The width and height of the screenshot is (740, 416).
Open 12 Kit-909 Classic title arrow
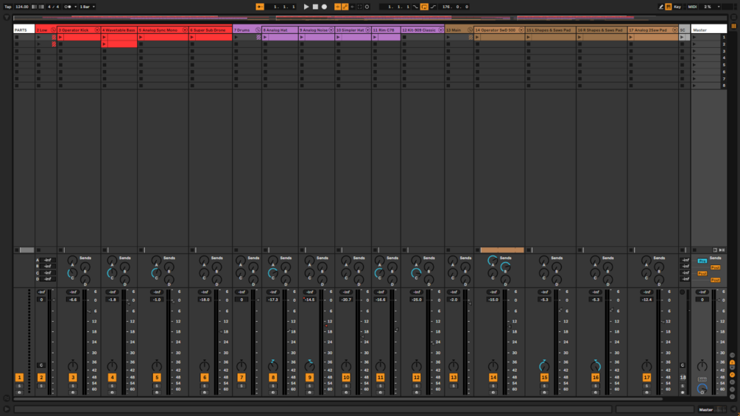pos(441,29)
